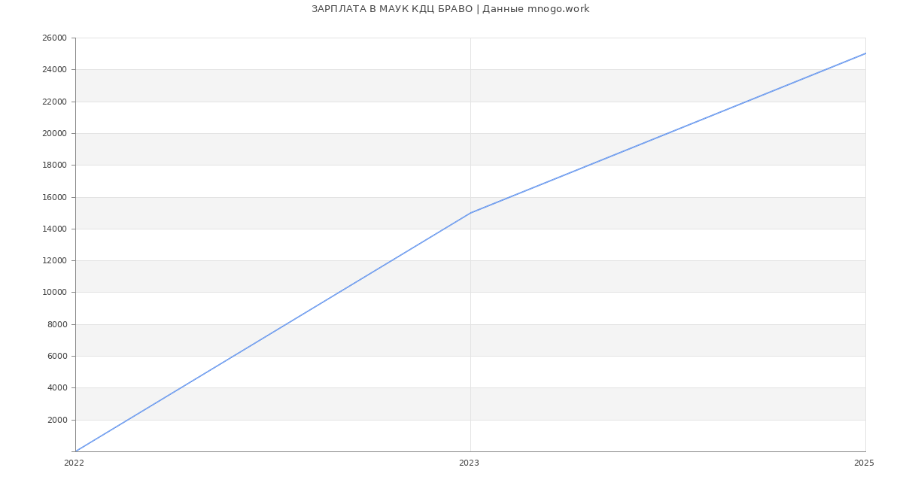Click the 18000 y-axis label
The image size is (903, 489).
click(x=54, y=166)
